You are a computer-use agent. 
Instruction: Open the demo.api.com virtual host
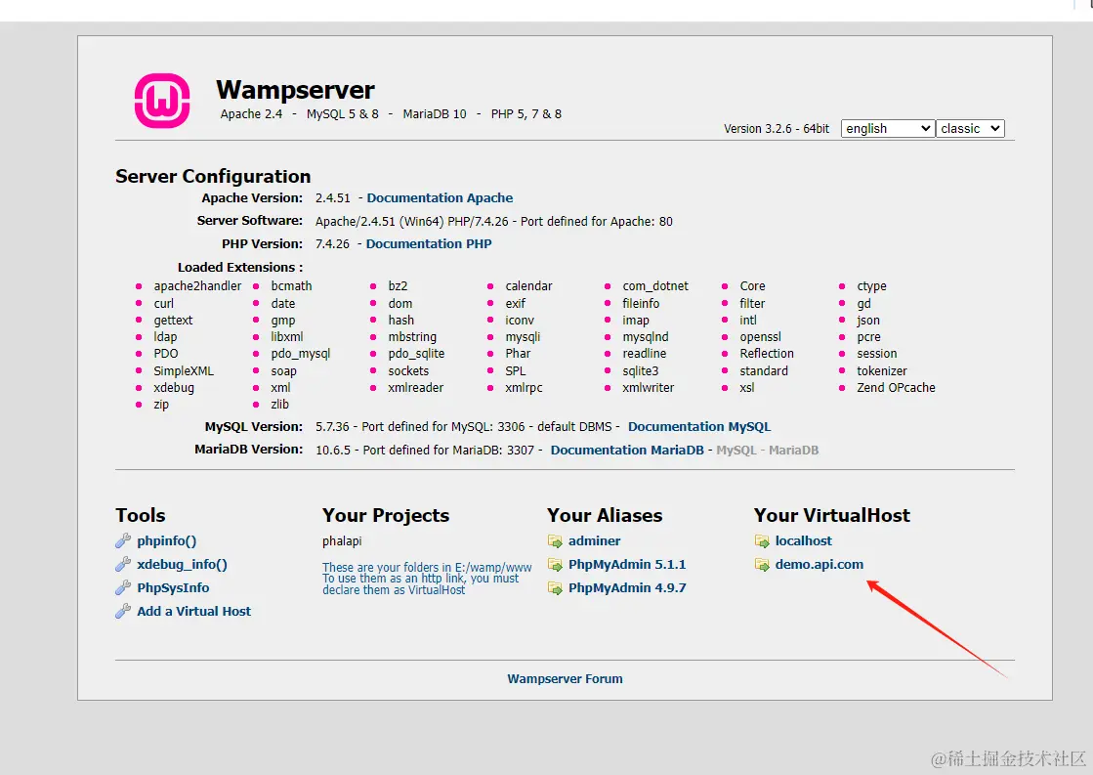click(820, 564)
